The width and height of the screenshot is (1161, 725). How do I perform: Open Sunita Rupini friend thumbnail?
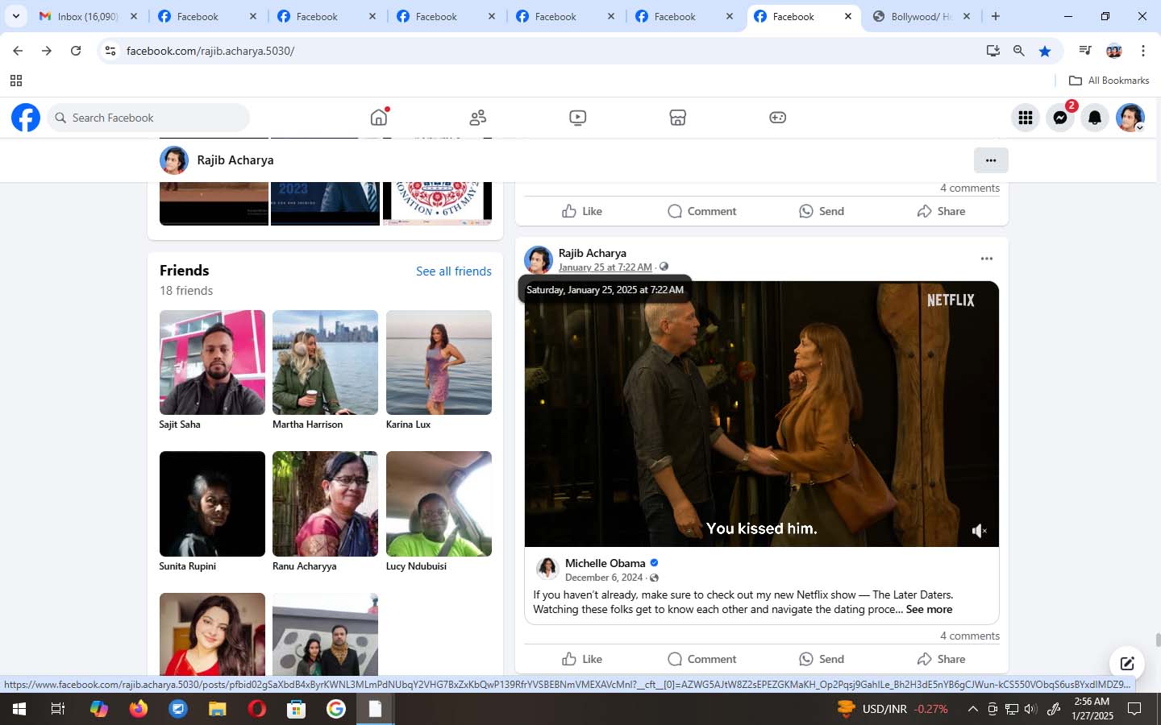point(212,503)
